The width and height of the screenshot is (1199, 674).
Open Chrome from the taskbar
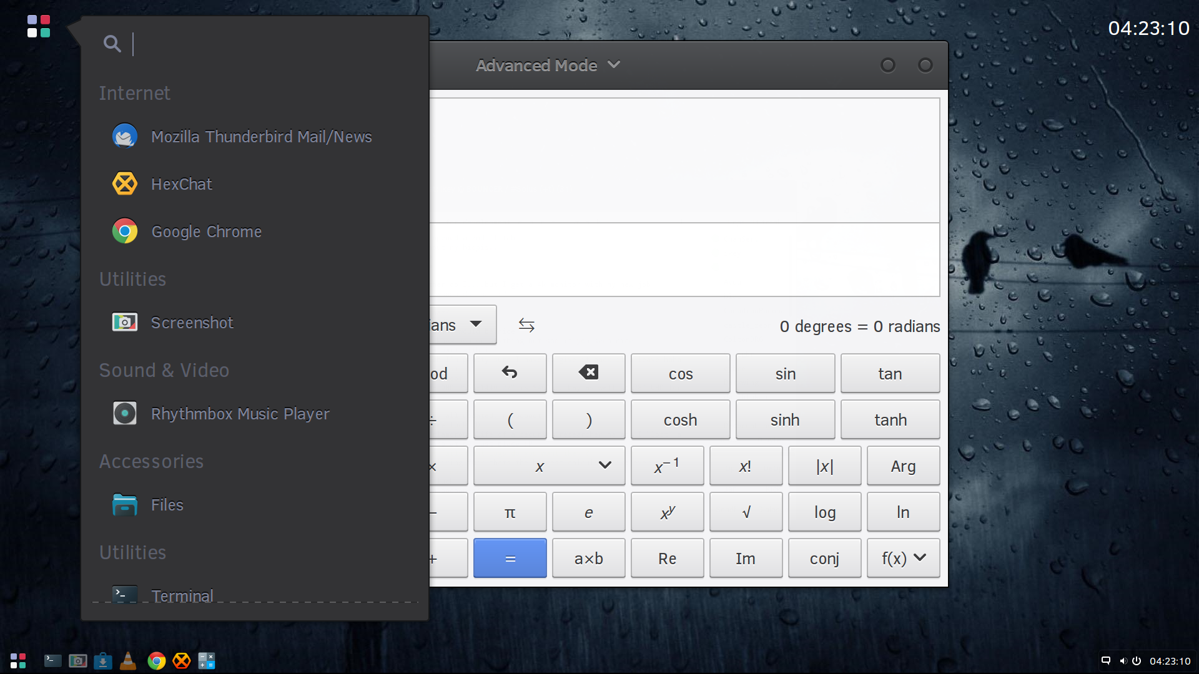tap(156, 661)
